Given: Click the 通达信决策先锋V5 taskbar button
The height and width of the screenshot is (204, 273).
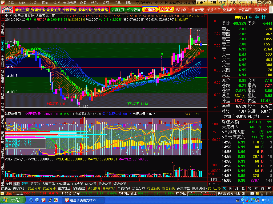Looking at the screenshot, I should coord(83,200).
